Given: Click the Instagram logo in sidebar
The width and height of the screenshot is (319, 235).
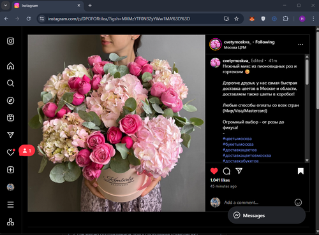Looking at the screenshot, I should click(10, 41).
